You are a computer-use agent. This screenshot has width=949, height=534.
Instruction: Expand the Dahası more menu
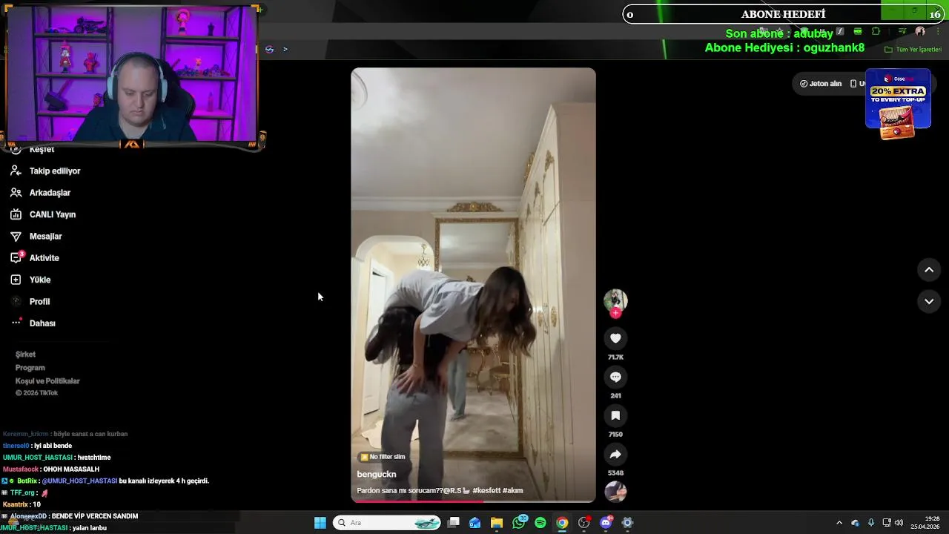click(33, 323)
